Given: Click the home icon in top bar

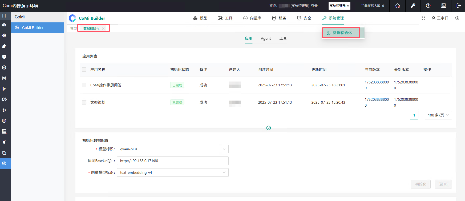Looking at the screenshot, I should coord(397,6).
